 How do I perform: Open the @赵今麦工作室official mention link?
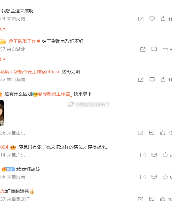[x=37, y=72]
